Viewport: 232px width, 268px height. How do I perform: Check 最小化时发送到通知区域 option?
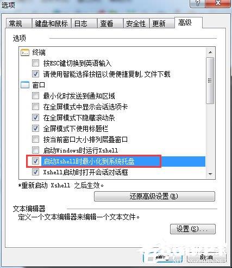tap(35, 96)
